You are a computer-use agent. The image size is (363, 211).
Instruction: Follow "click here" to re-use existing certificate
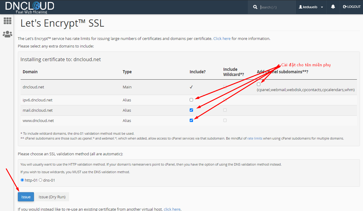click(x=172, y=209)
